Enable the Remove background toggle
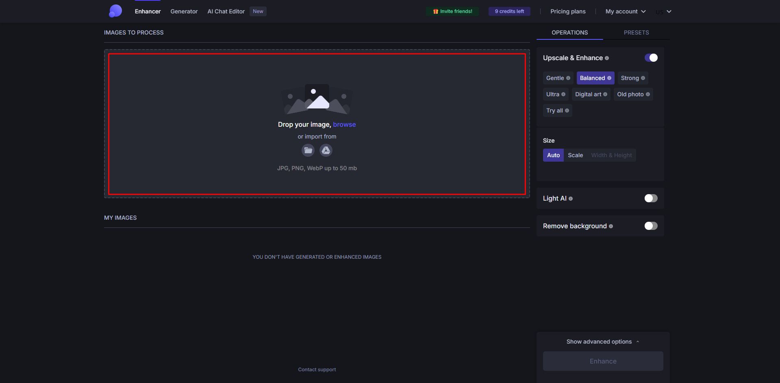Screen dimensions: 780x383 (651, 226)
